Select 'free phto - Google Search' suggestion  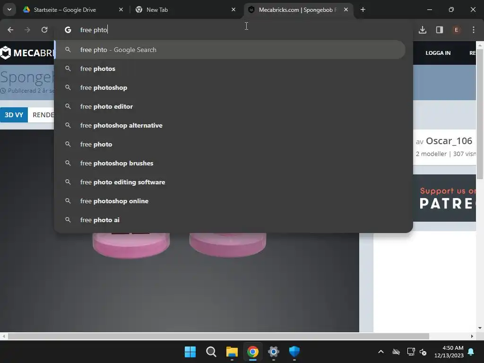pyautogui.click(x=230, y=50)
